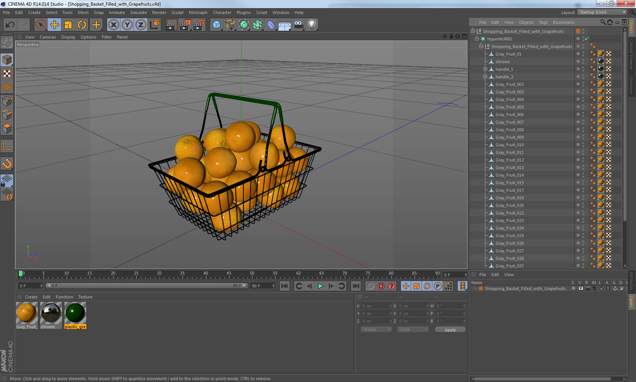Add a Cube primitive object
Image resolution: width=636 pixels, height=382 pixels.
(217, 25)
